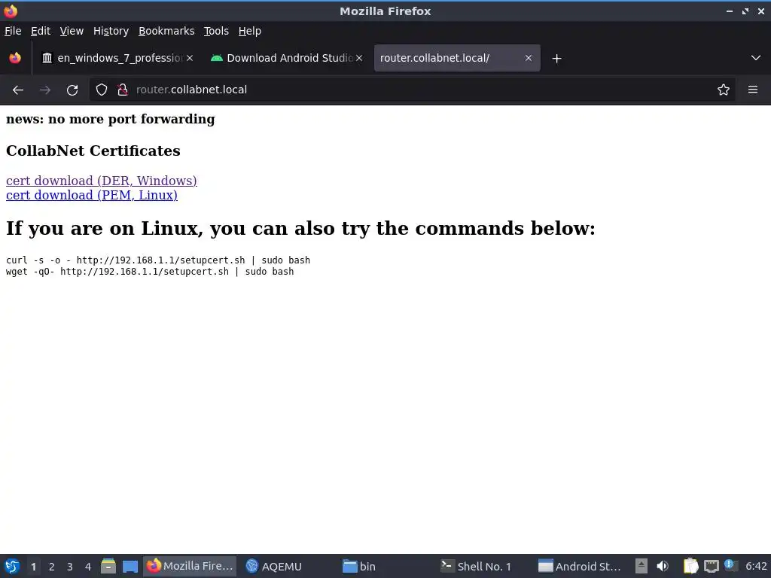Open the taskbar application launcher menu
This screenshot has width=771, height=578.
pos(12,566)
